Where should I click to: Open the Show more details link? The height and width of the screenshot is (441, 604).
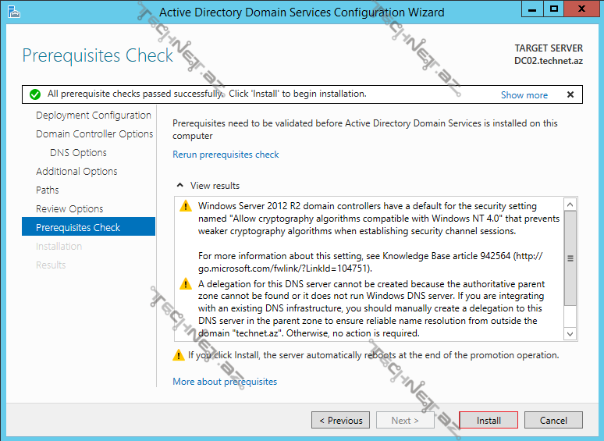click(x=524, y=95)
